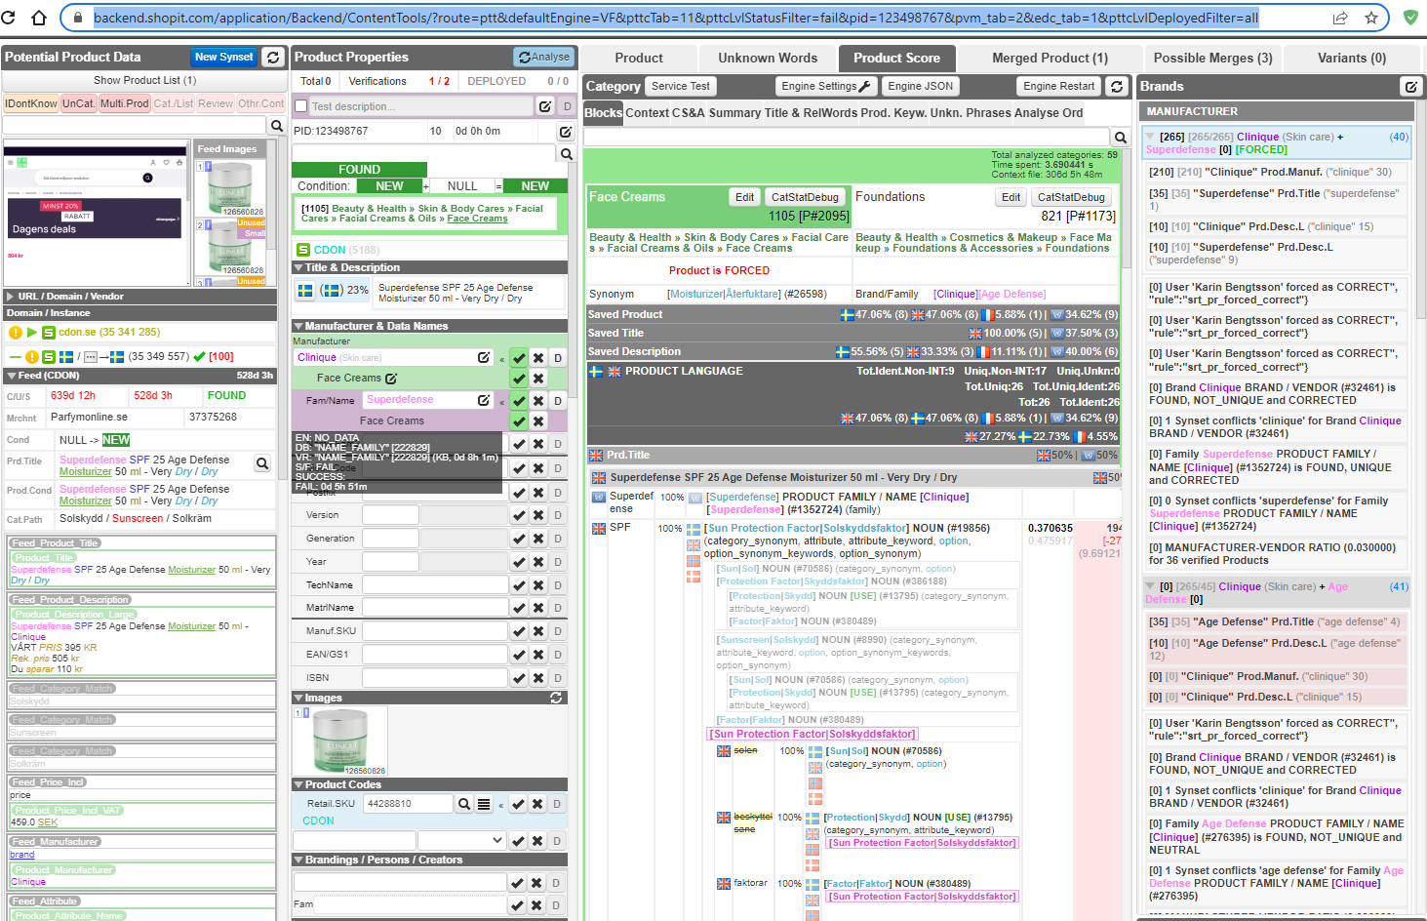Click the Retail.SKU input field with 44288810

point(407,804)
